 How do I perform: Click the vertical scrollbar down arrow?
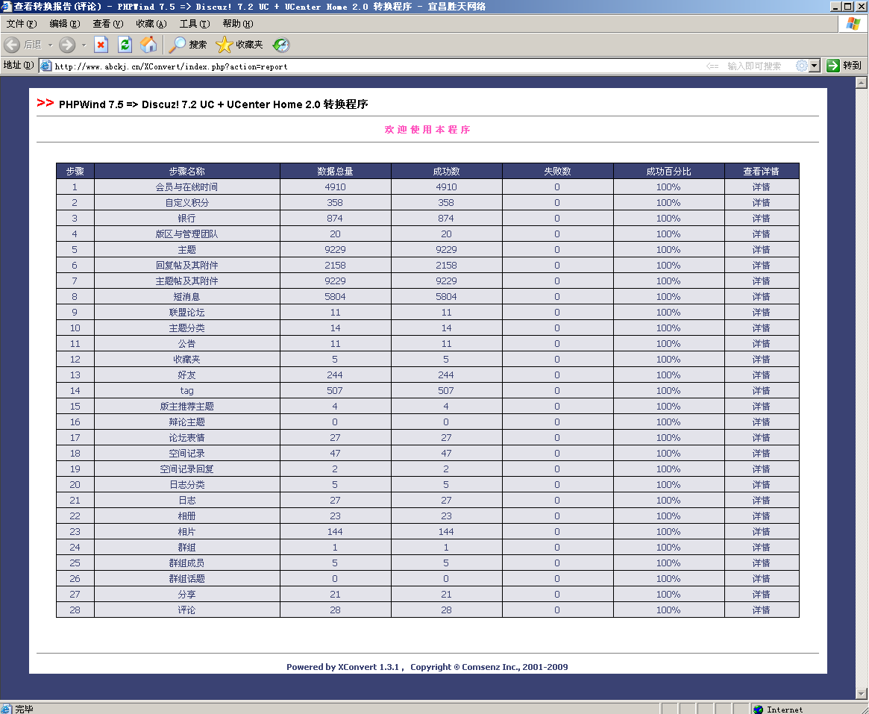(862, 694)
